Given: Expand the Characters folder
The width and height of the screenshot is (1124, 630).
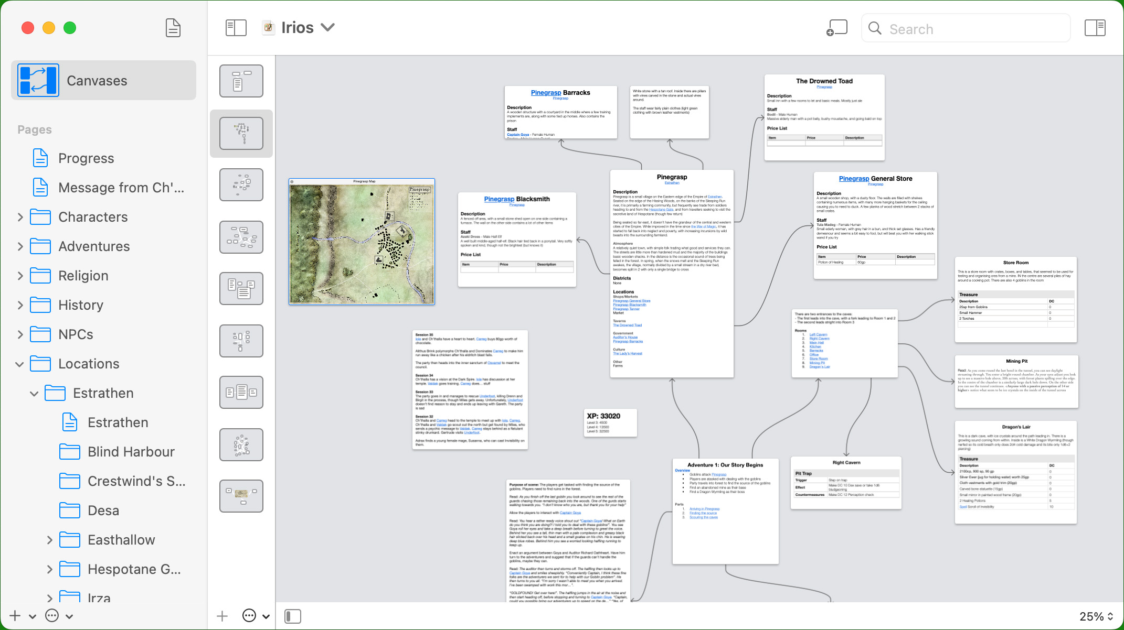Looking at the screenshot, I should pos(20,217).
